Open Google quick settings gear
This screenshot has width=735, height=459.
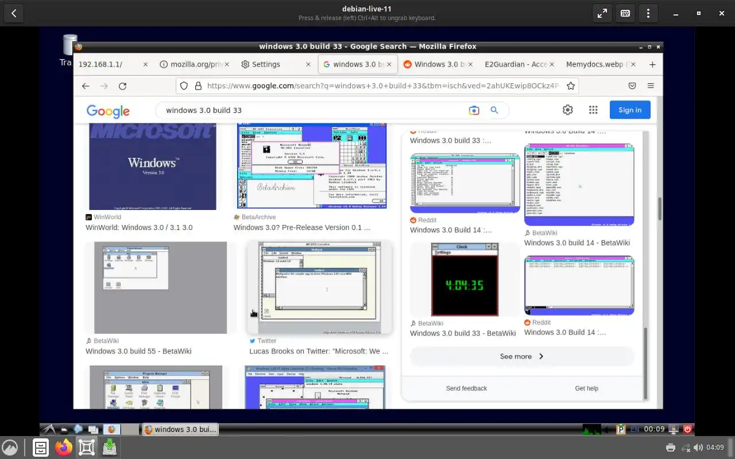pyautogui.click(x=568, y=110)
